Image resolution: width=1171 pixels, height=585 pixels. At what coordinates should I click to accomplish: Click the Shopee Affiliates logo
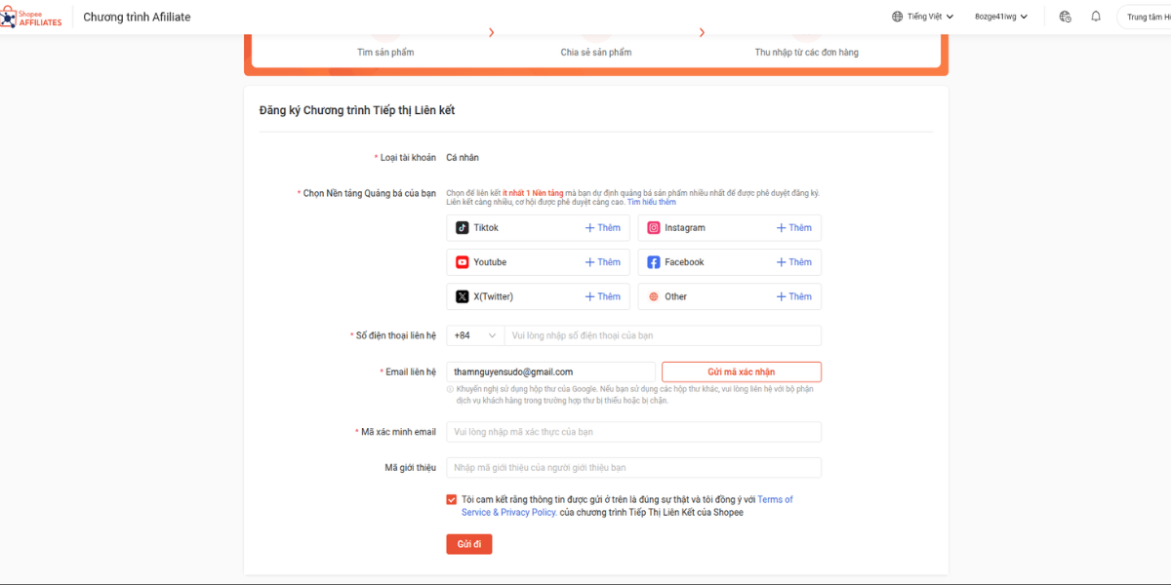click(x=31, y=17)
